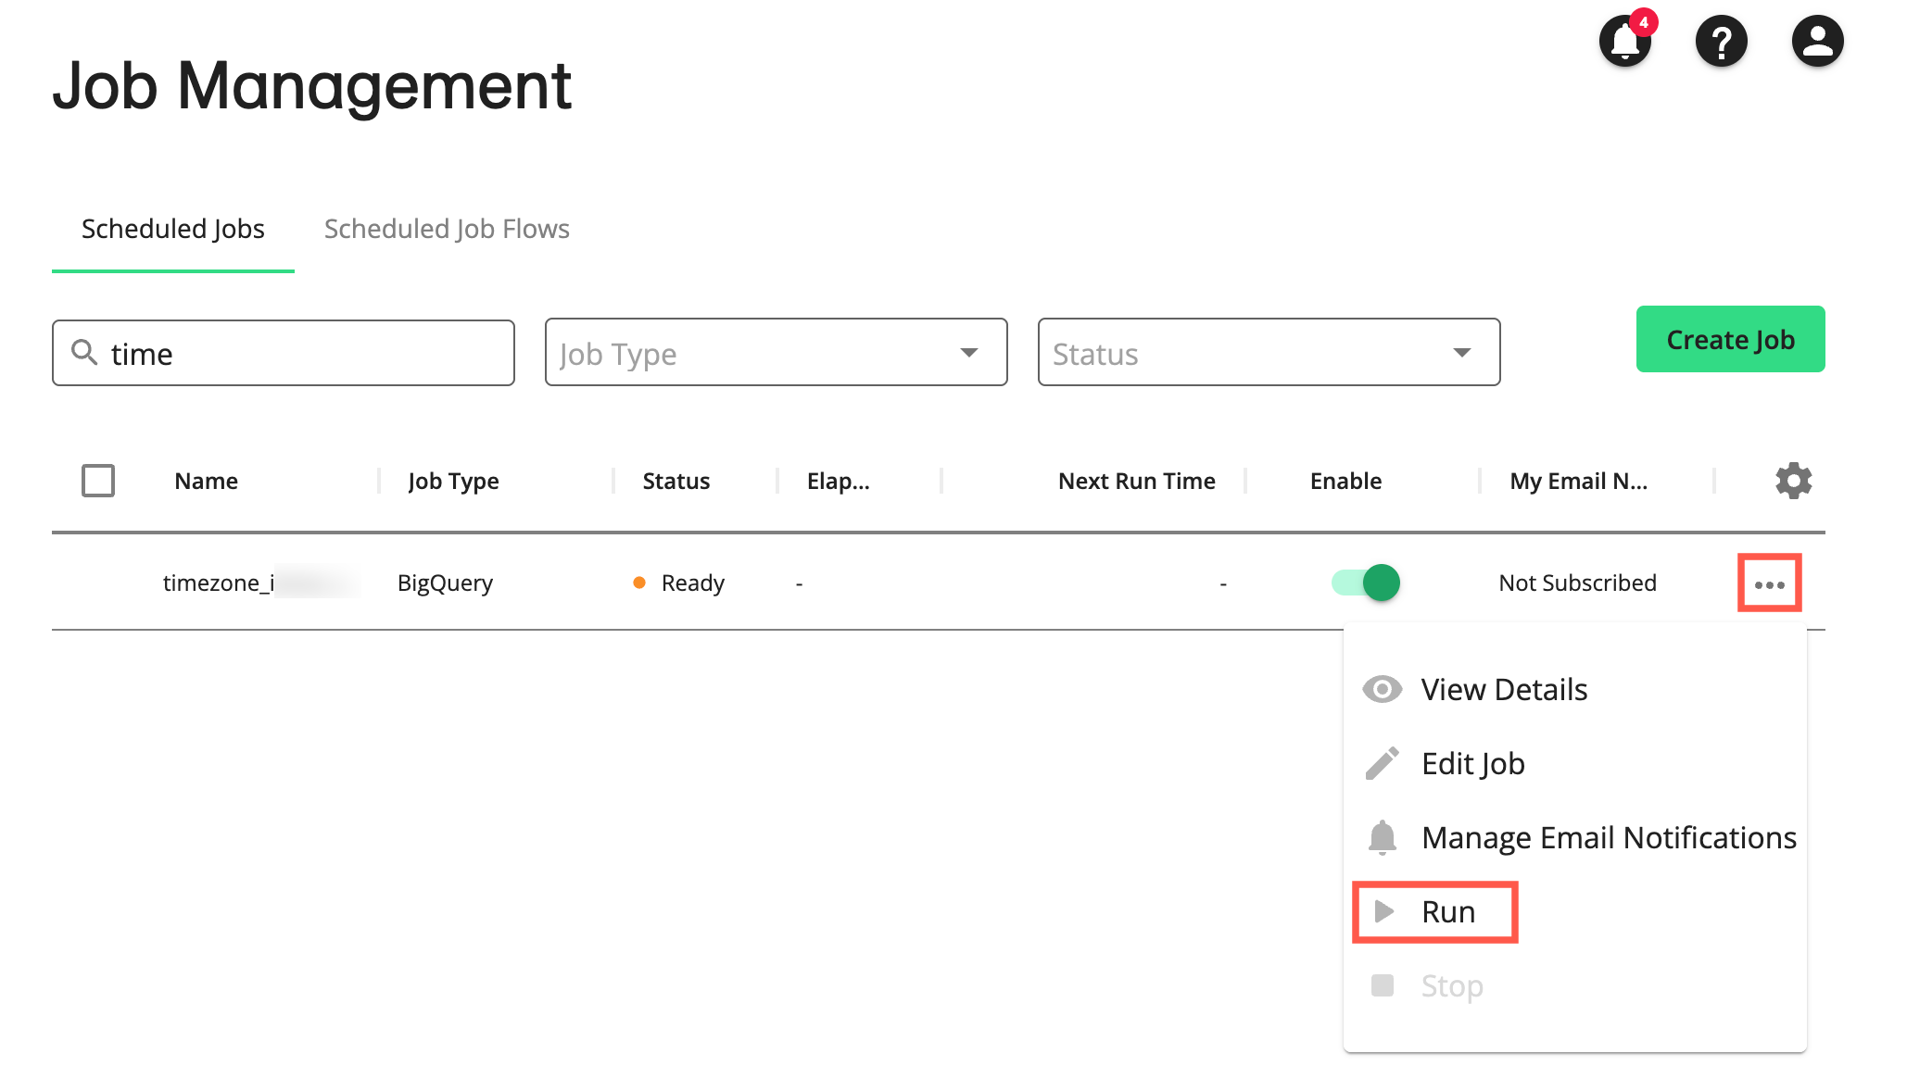Click the pencil icon for Edit Job
Screen dimensions: 1907x1078
(1382, 764)
